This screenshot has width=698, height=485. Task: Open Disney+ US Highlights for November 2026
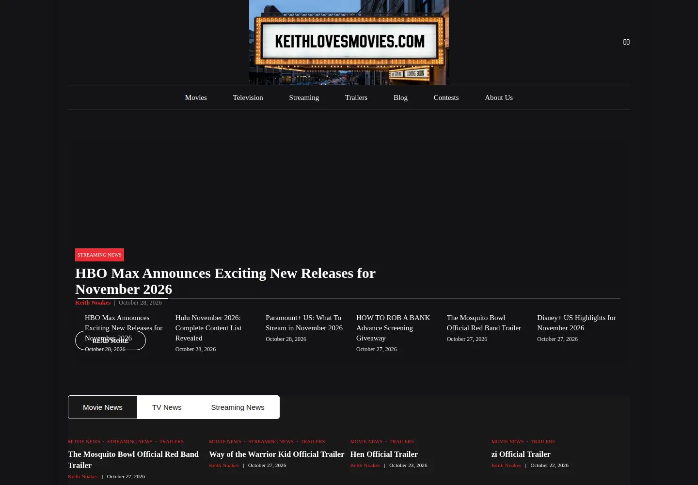point(576,323)
